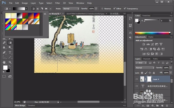Switch to the Swatches tab

146,16
